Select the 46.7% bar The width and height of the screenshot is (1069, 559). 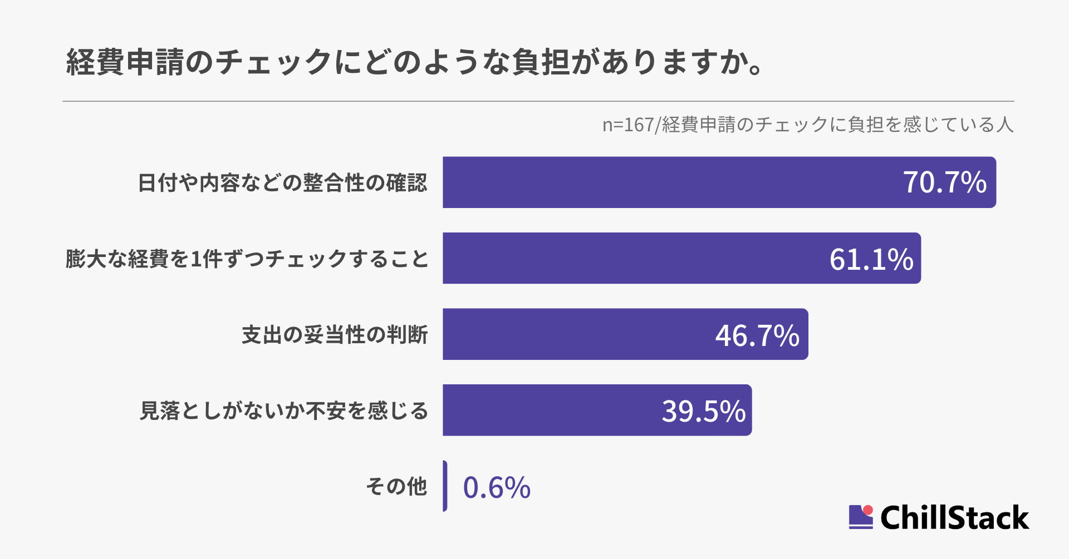click(x=573, y=334)
